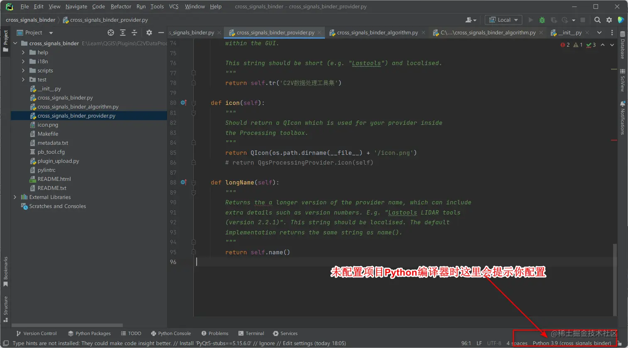Image resolution: width=628 pixels, height=348 pixels.
Task: Close the cross_signals_binder_provider.py tab
Action: tap(319, 32)
